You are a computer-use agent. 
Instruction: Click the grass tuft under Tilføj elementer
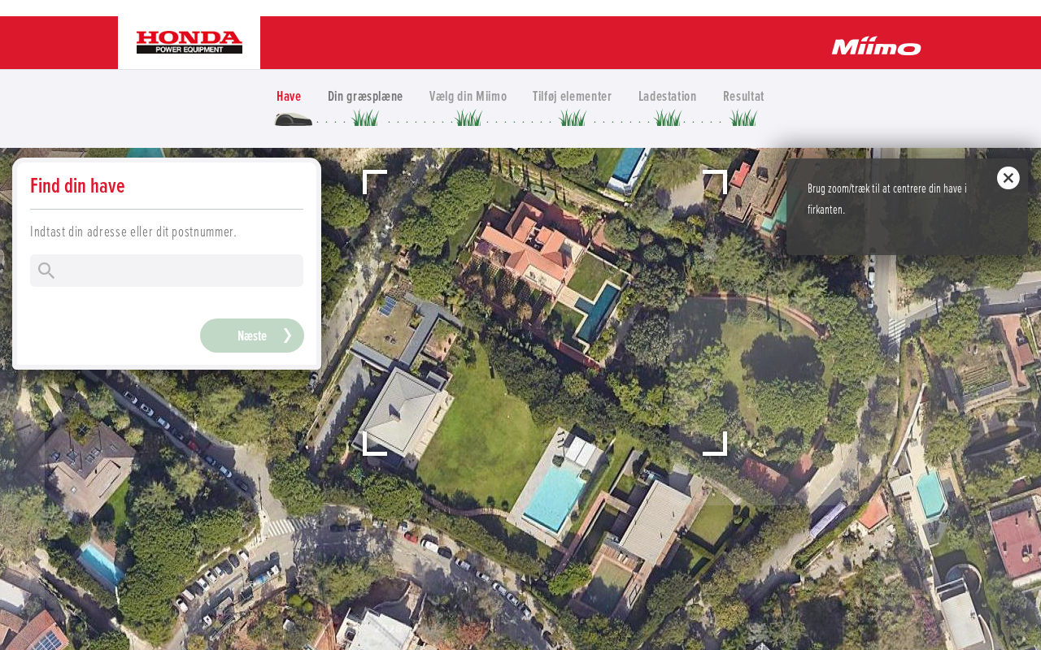click(x=573, y=118)
